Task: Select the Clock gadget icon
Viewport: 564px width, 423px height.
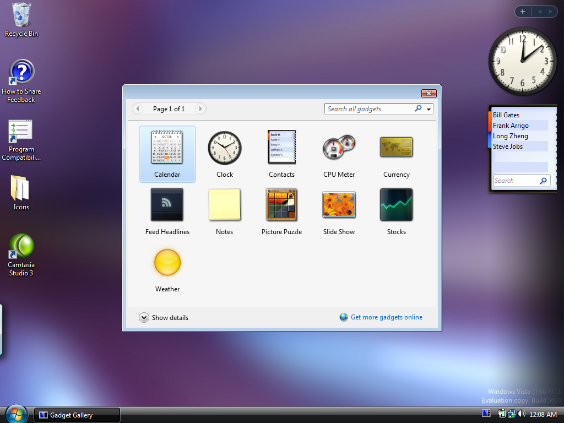Action: click(x=224, y=148)
